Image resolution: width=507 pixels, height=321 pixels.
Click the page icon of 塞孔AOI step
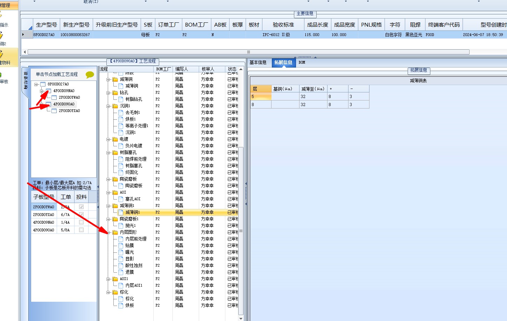click(121, 199)
